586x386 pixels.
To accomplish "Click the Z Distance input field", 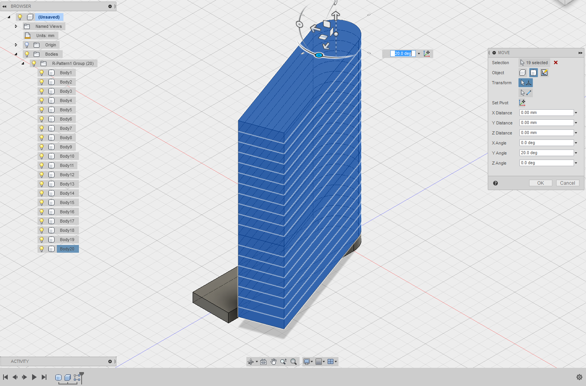I will click(x=546, y=133).
